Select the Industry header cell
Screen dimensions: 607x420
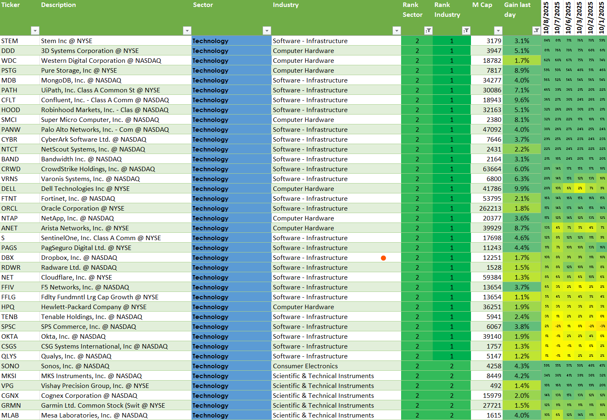(x=336, y=18)
